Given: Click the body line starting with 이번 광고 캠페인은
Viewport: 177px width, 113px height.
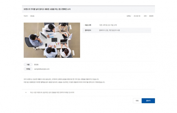Looking at the screenshot, I should pyautogui.click(x=64, y=82).
